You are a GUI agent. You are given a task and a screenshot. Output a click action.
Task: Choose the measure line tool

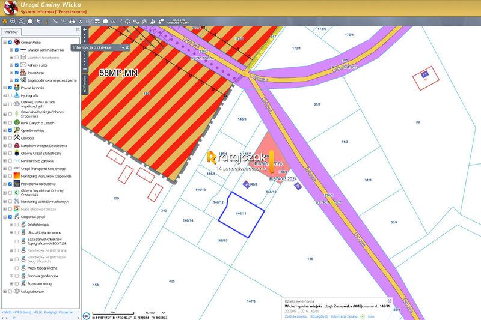[55, 22]
